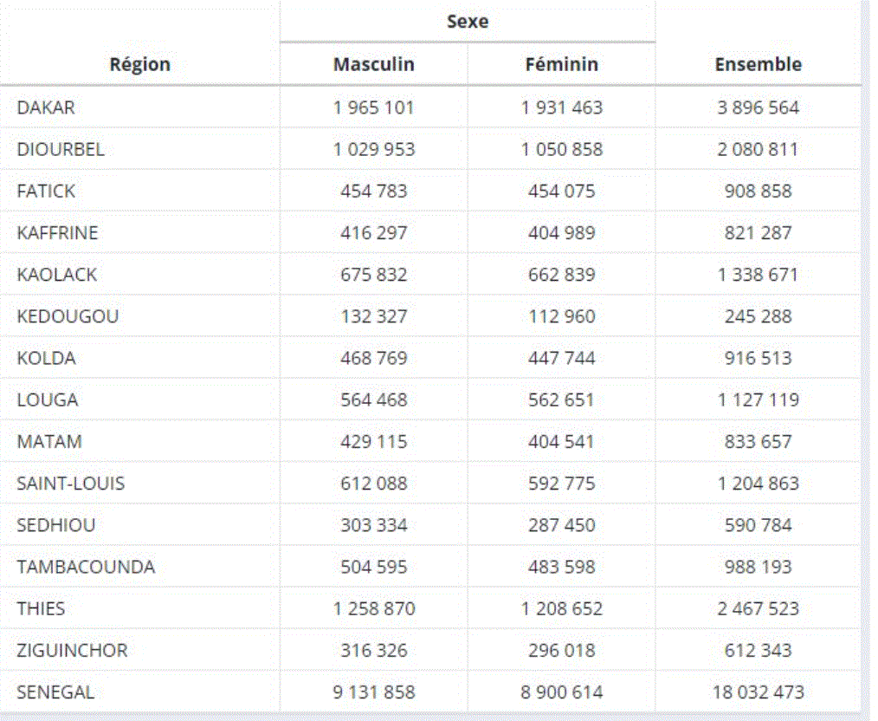The height and width of the screenshot is (721, 878).
Task: Click DAKAR's Ensemble value 3 896 564
Action: point(758,107)
